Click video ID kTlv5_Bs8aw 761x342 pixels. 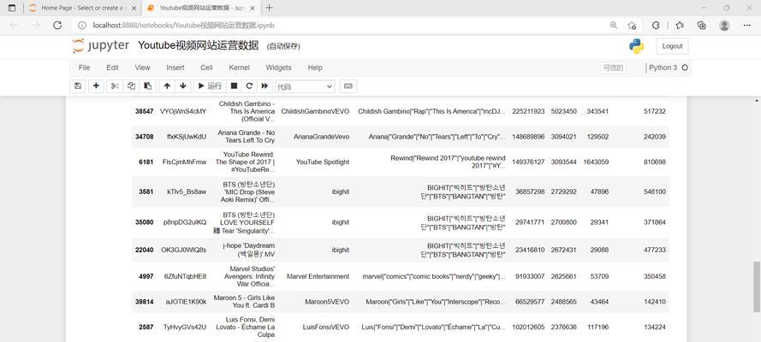[x=187, y=192]
